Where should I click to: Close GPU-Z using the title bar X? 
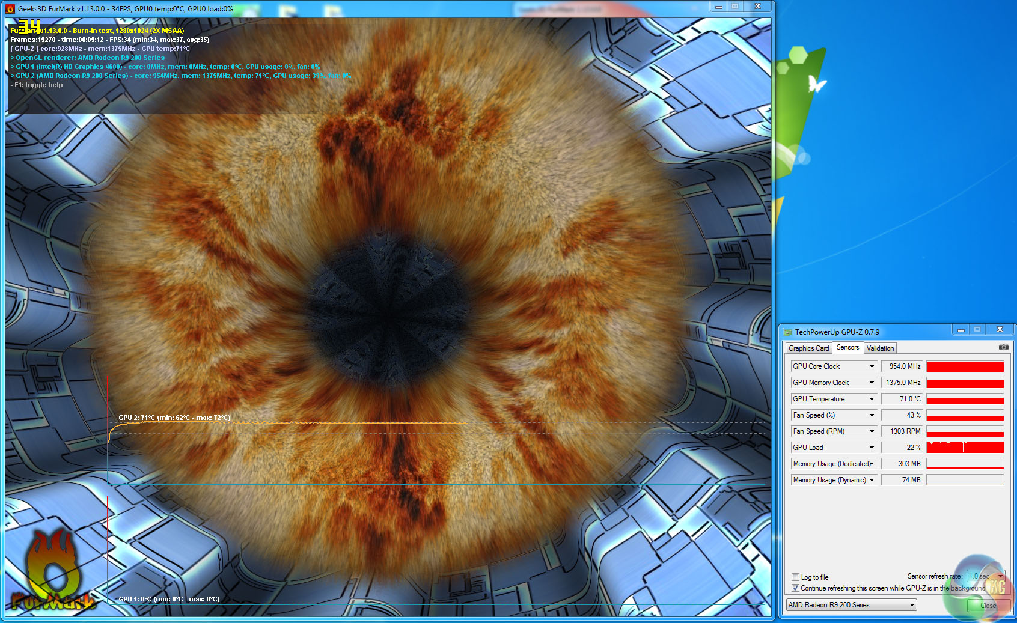(1000, 330)
